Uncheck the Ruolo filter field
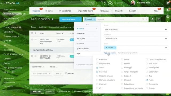 147,80
